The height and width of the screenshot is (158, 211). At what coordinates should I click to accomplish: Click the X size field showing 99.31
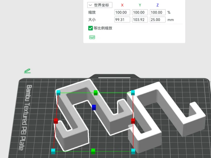[x=122, y=19]
